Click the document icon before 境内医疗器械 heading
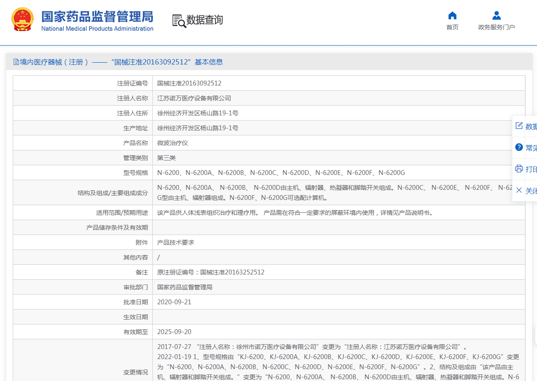Image resolution: width=537 pixels, height=381 pixels. click(16, 62)
